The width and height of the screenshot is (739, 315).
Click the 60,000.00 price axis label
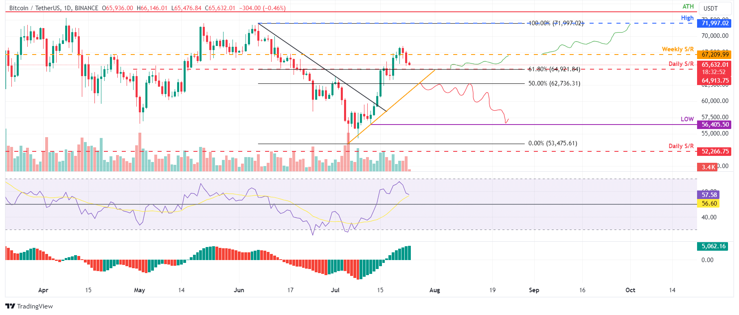(715, 101)
